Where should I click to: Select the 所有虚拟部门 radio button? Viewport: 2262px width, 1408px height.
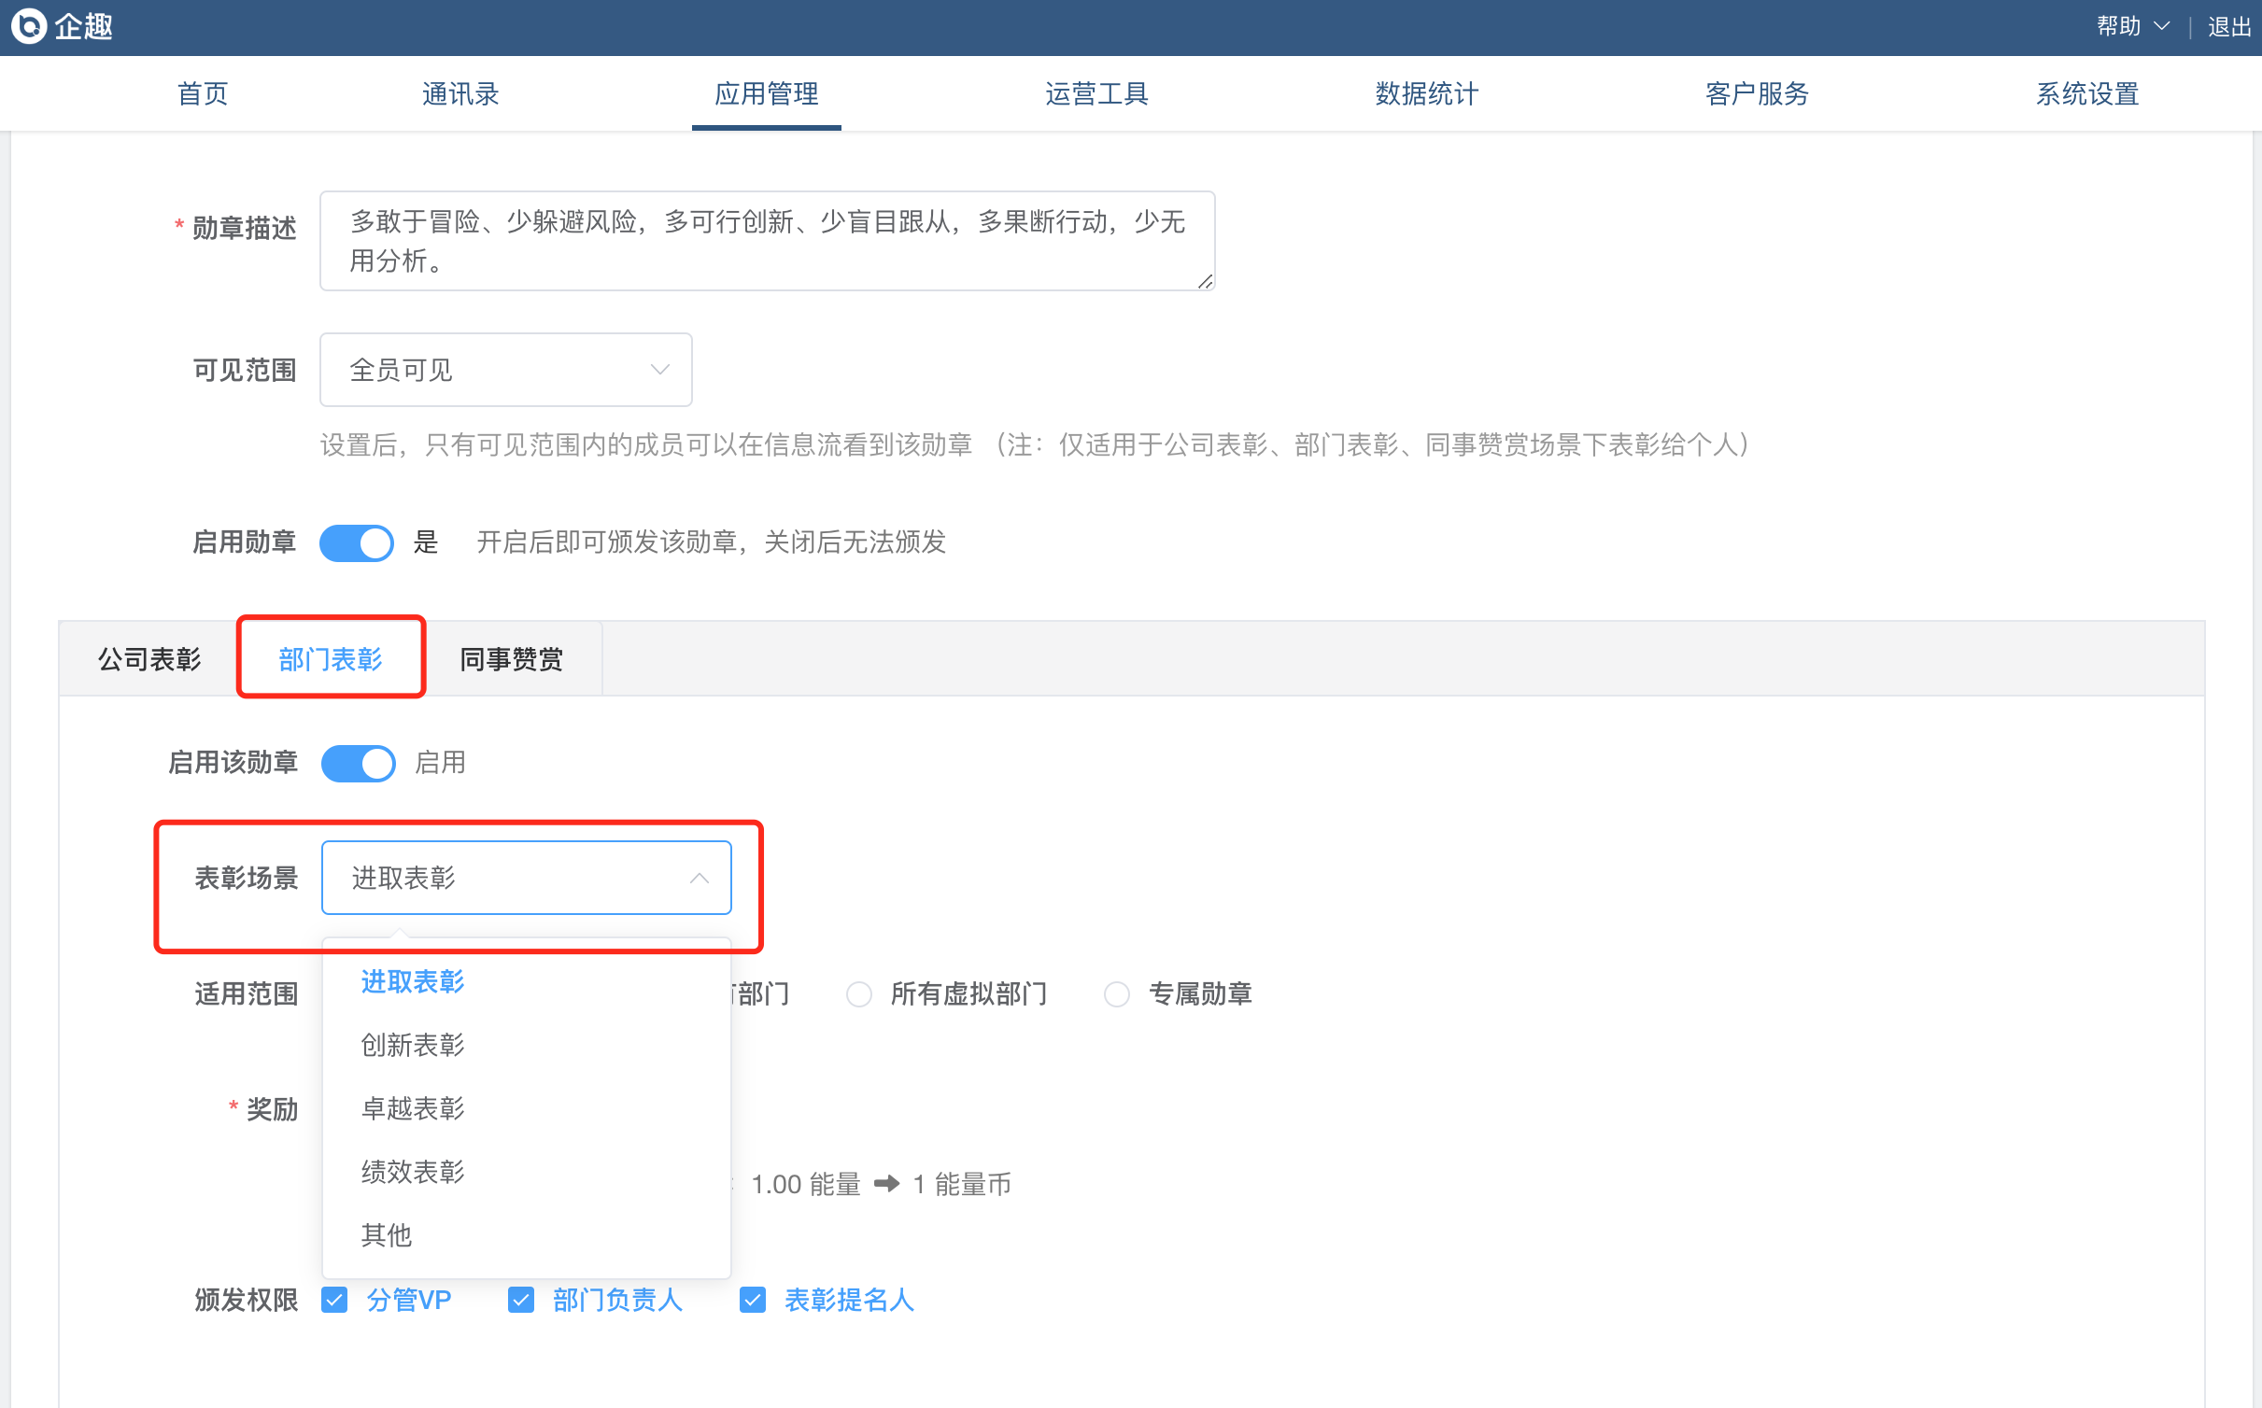[x=858, y=993]
